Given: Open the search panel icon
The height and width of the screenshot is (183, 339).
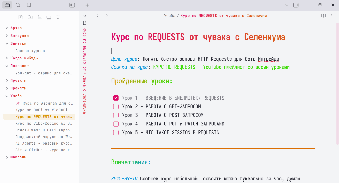Looking at the screenshot, I should [18, 5].
